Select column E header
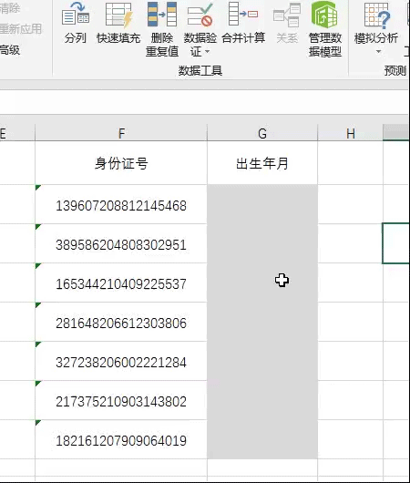The image size is (410, 483). coord(17,133)
